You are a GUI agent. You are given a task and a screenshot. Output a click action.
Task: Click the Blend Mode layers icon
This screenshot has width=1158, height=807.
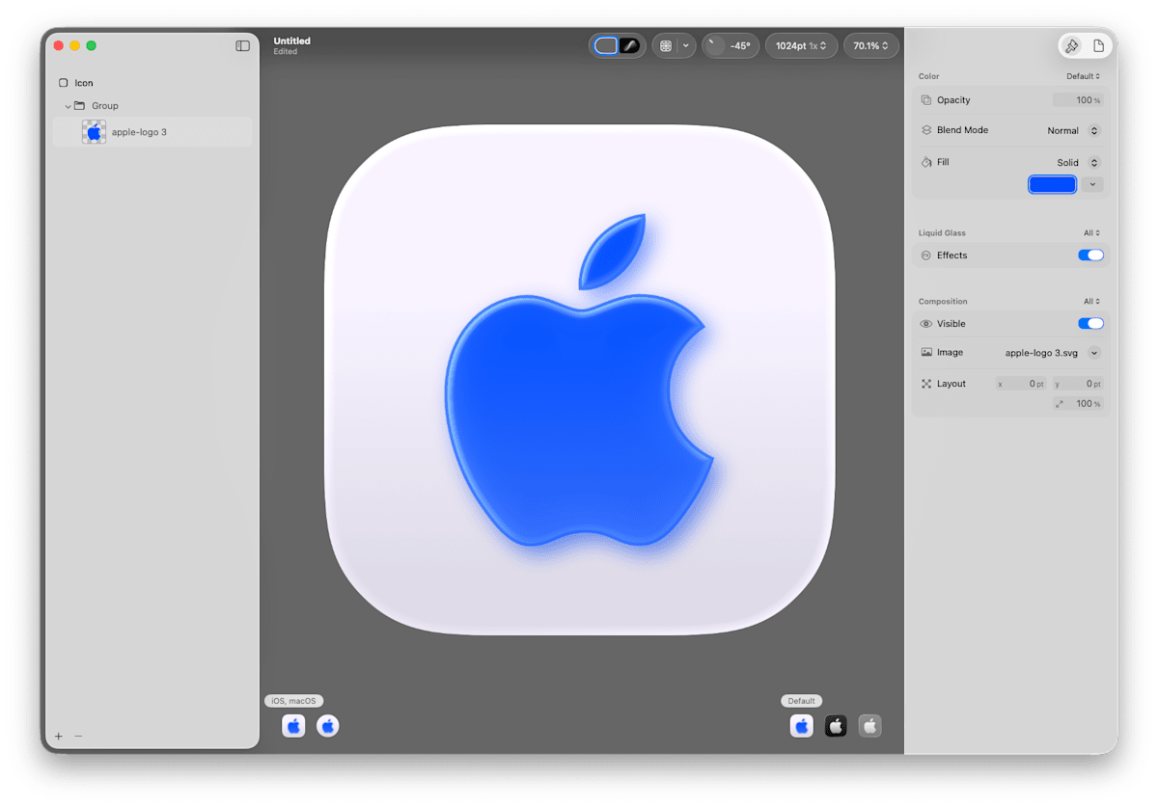pos(926,130)
